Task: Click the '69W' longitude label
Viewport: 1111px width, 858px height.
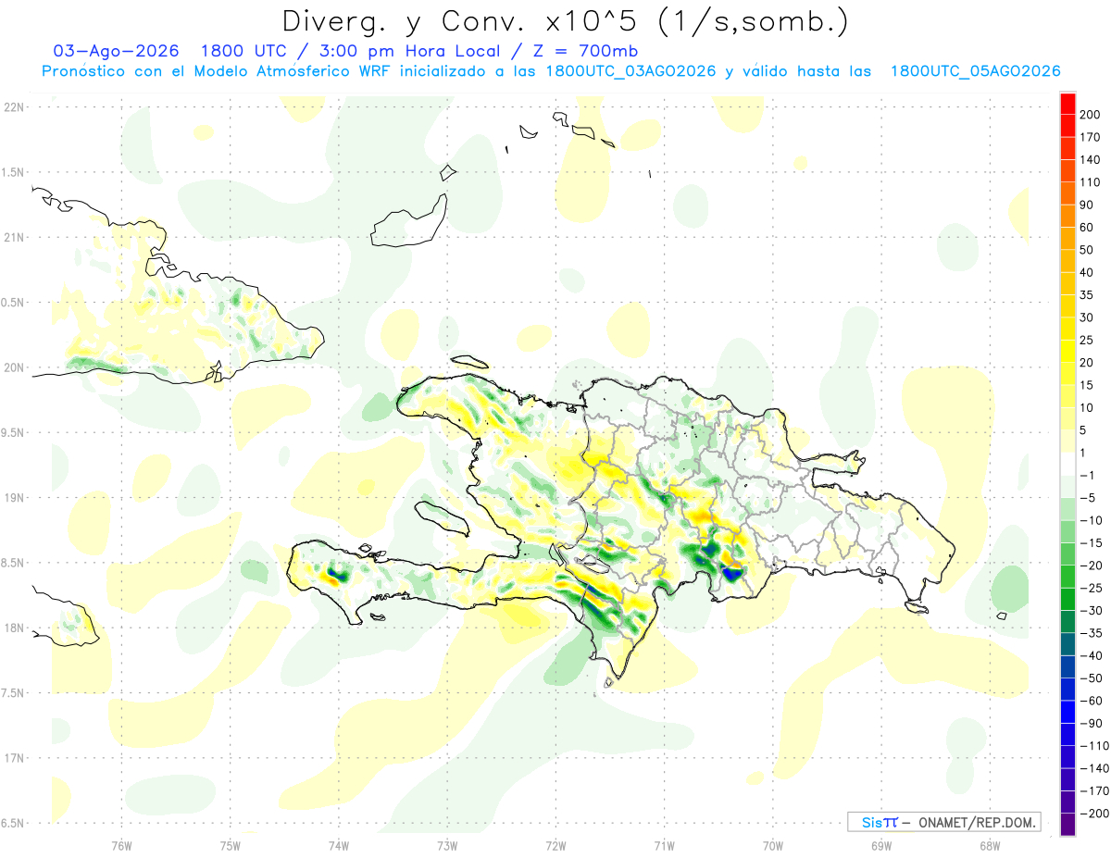Action: click(881, 845)
